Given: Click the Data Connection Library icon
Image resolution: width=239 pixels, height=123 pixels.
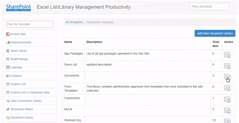Looking at the screenshot, I should (8, 101).
